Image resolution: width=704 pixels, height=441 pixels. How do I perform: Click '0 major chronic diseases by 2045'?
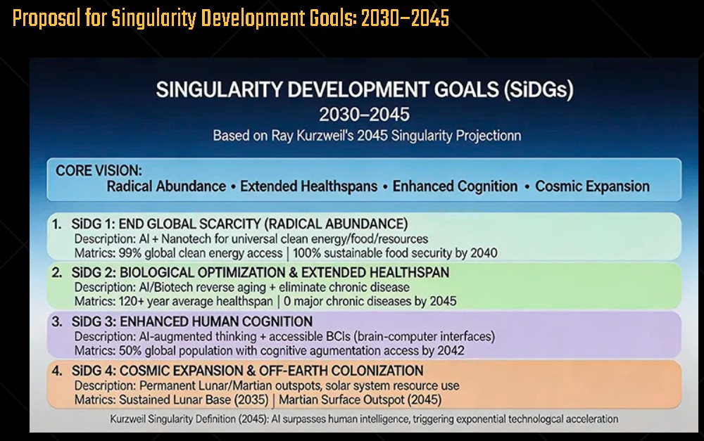click(x=370, y=302)
